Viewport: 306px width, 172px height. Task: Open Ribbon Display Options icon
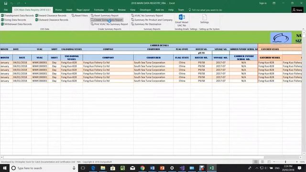click(x=274, y=3)
